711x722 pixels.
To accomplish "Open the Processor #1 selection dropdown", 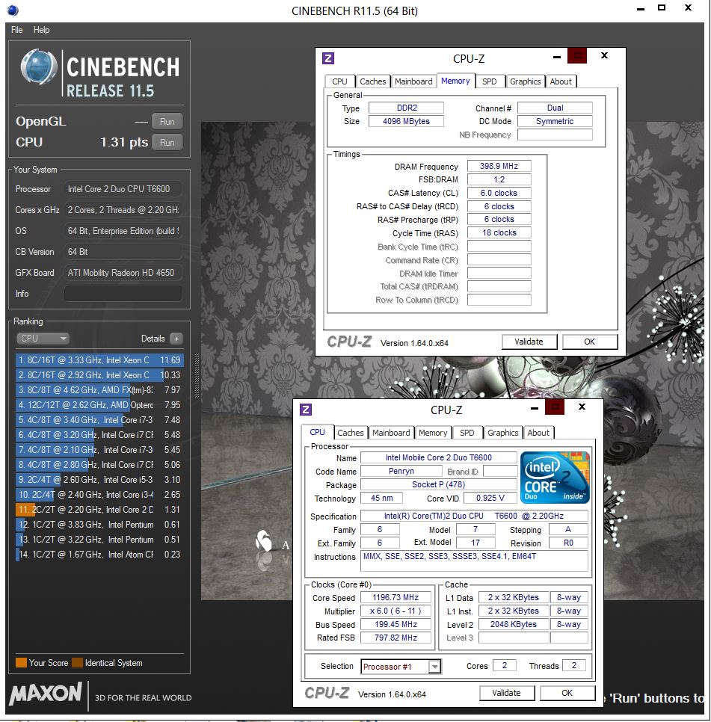I will pyautogui.click(x=401, y=666).
